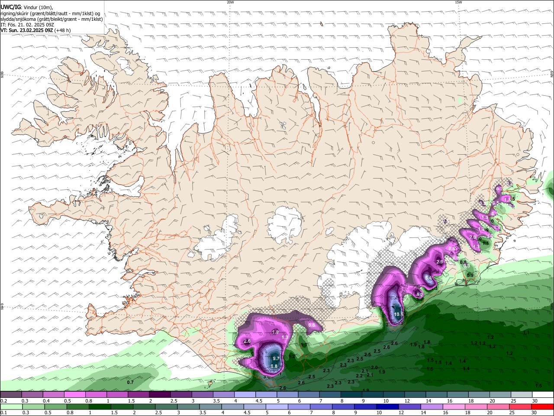Click the violet rain-scale swatch at 12

click(x=410, y=407)
